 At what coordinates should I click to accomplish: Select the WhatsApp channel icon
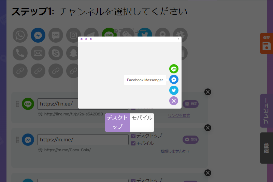coord(20,35)
